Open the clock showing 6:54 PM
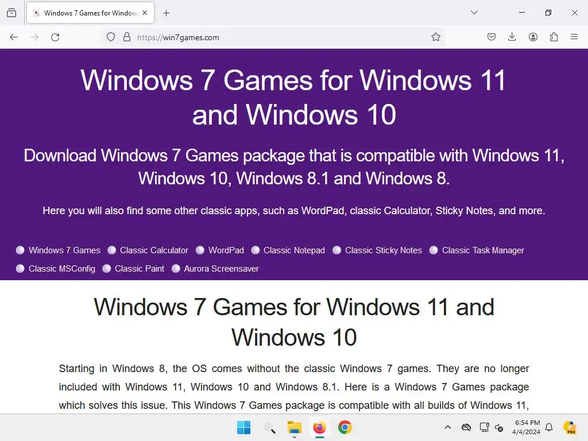Image resolution: width=588 pixels, height=441 pixels. click(527, 427)
